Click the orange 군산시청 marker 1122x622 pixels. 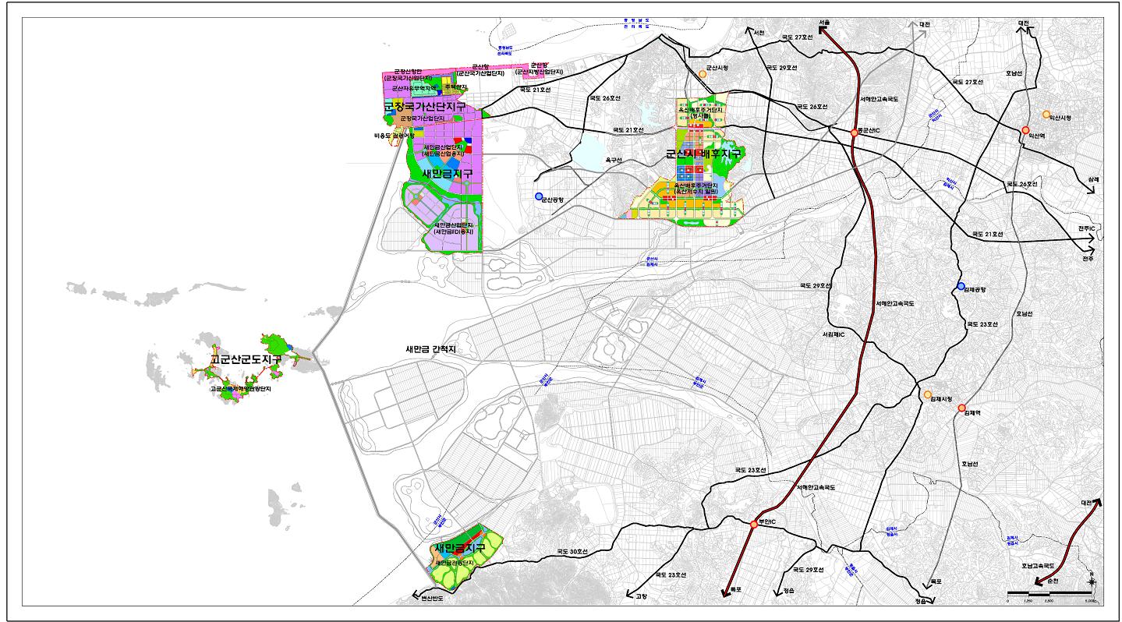702,74
